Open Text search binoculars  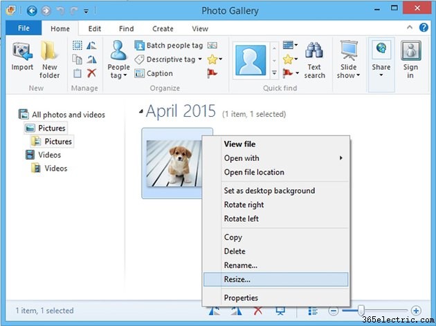[x=314, y=60]
